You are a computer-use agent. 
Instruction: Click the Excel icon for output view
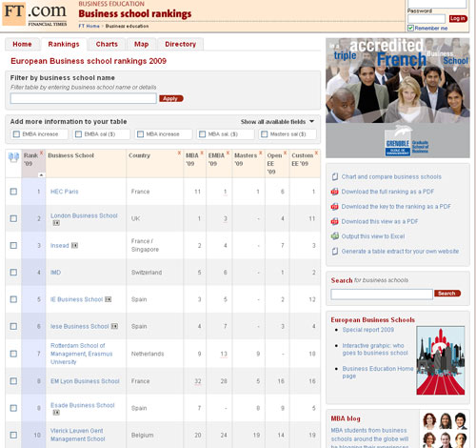point(334,236)
